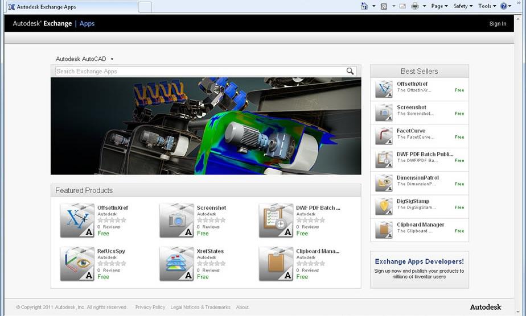526x316 pixels.
Task: Click the DimensionPatrol icon in Best Sellers
Action: coord(384,183)
